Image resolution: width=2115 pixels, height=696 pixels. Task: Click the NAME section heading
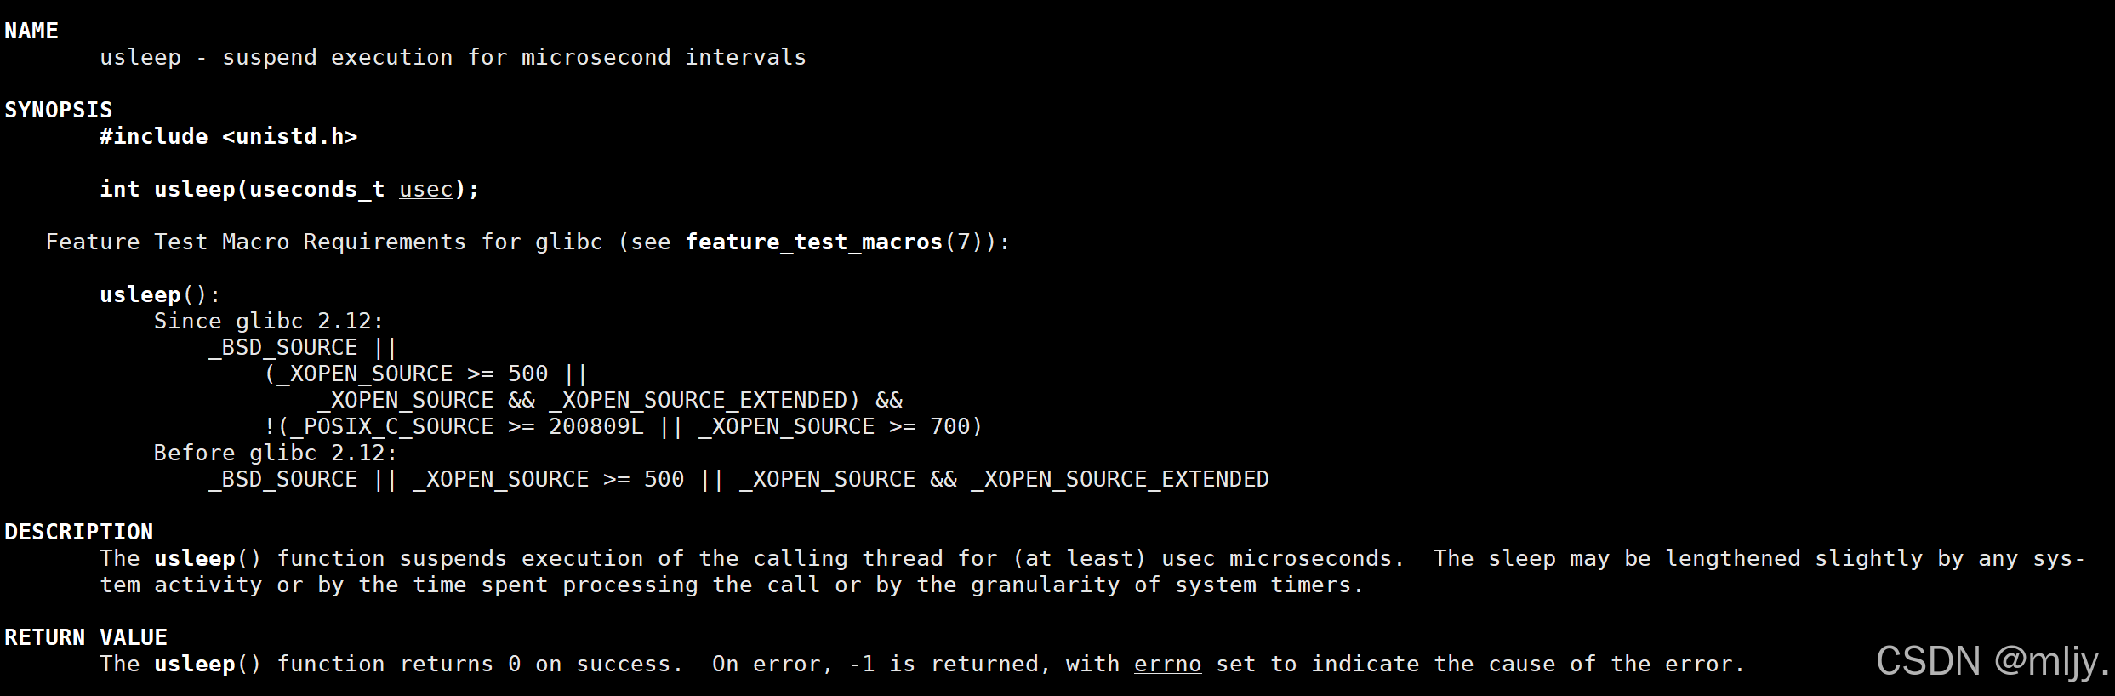(x=31, y=31)
